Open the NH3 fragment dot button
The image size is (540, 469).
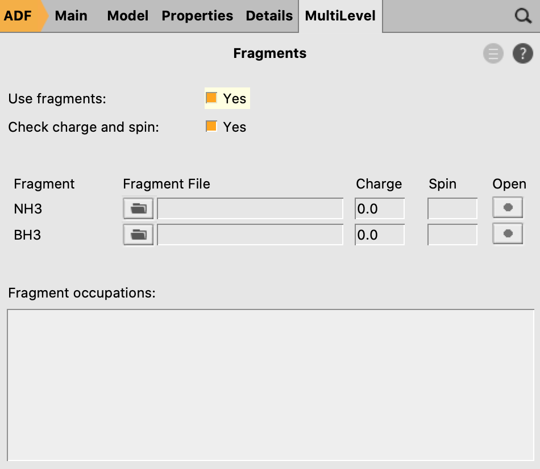pyautogui.click(x=508, y=207)
